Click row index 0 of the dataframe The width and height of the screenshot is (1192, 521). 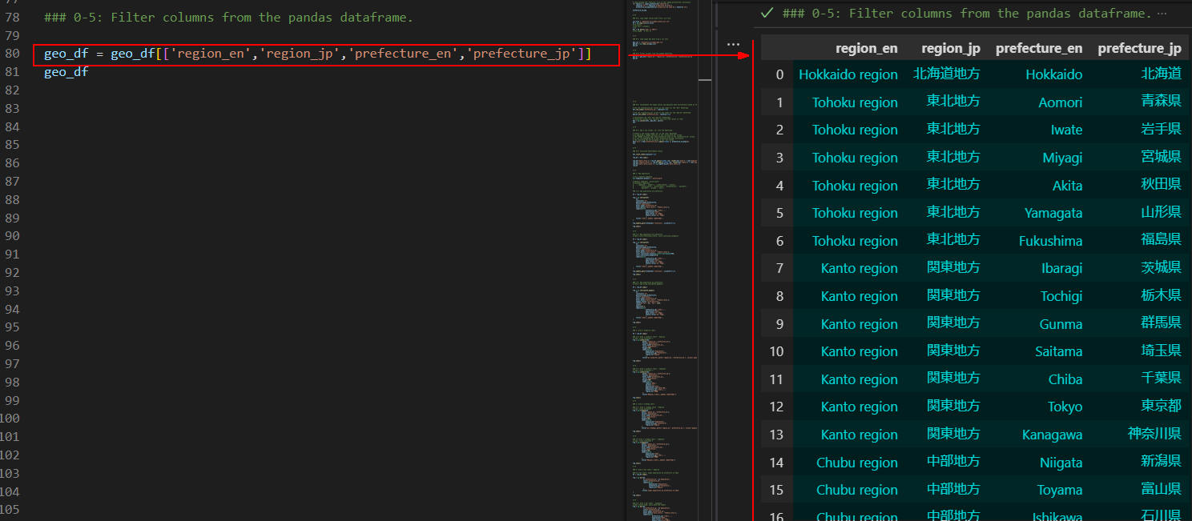(779, 74)
